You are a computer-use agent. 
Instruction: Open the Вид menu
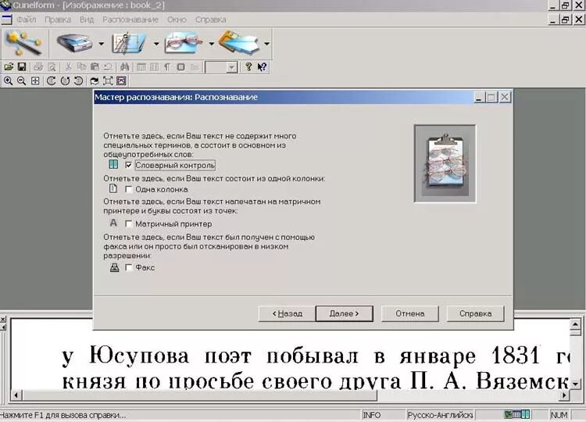click(x=86, y=20)
